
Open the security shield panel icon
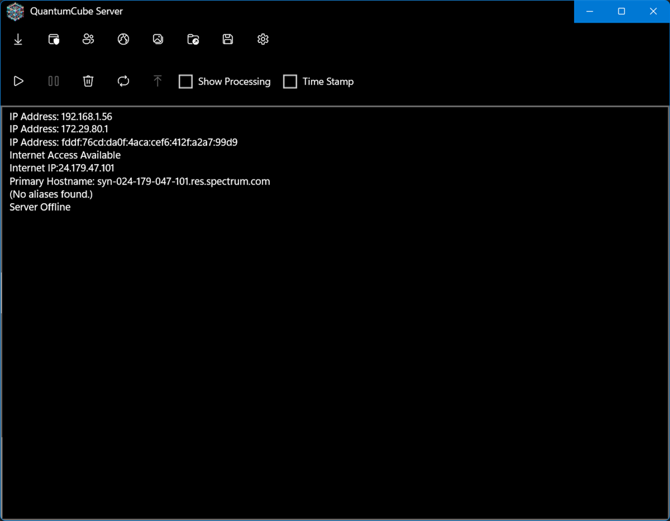(x=53, y=39)
